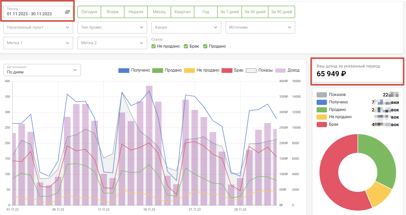Uncheck the Брак status checkbox
This screenshot has height=215, width=406.
[186, 46]
